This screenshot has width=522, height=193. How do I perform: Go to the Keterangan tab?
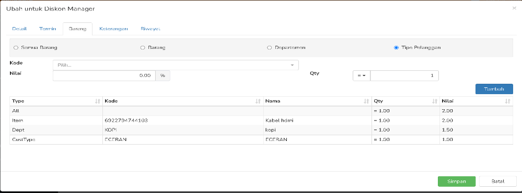113,29
